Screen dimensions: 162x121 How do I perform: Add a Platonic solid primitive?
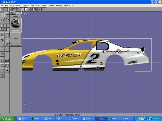7,66
